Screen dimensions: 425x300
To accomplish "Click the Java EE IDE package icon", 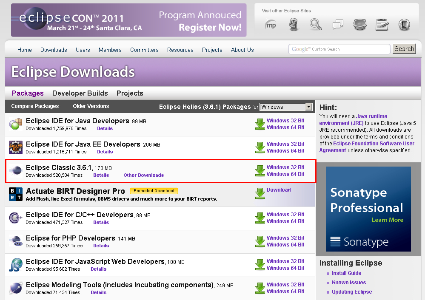I will click(x=16, y=147).
